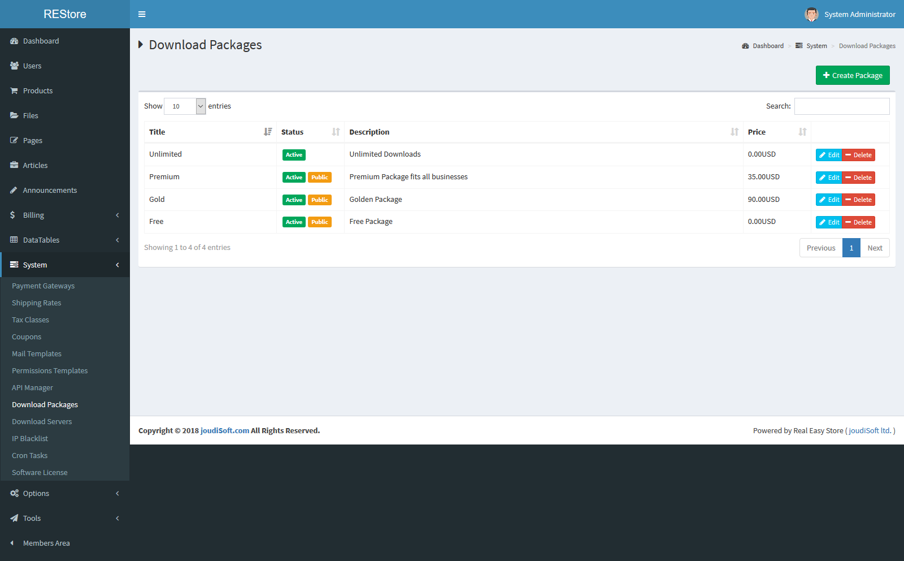Go to Next page of results
The image size is (904, 561).
875,248
